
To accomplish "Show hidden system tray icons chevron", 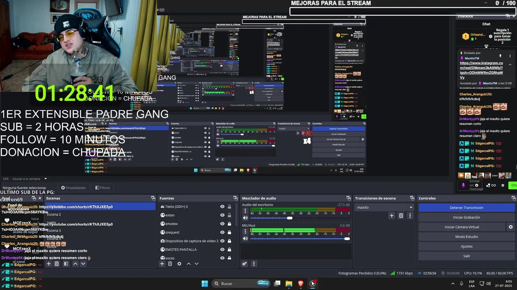I will click(x=452, y=284).
